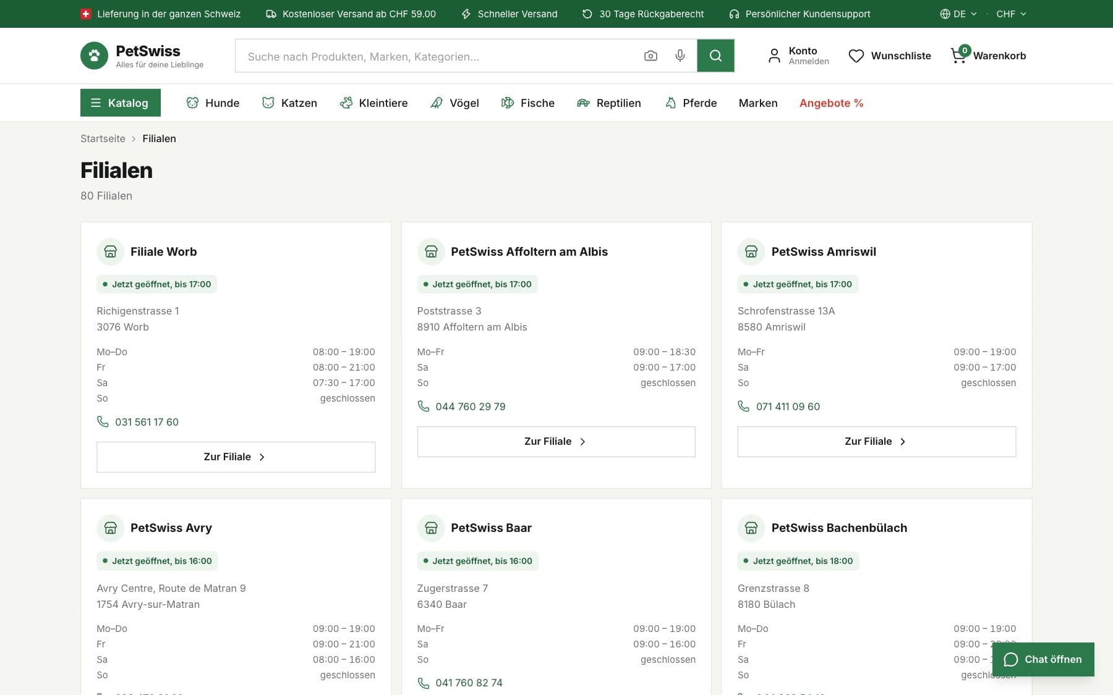
Task: Open Angebote % deals
Action: (831, 103)
